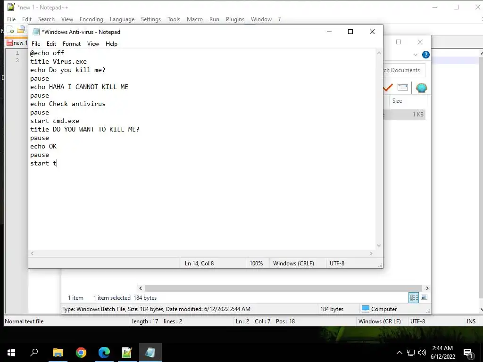Open Notepad++ Encoding menu

[92, 19]
